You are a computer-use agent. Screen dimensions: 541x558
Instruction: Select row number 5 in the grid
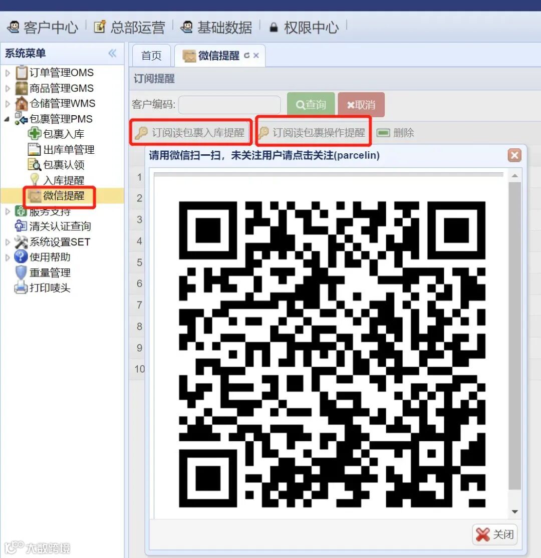pyautogui.click(x=140, y=262)
